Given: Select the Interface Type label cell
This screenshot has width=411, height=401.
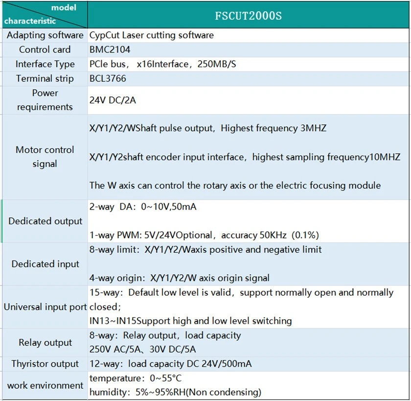Looking at the screenshot, I should pos(45,64).
